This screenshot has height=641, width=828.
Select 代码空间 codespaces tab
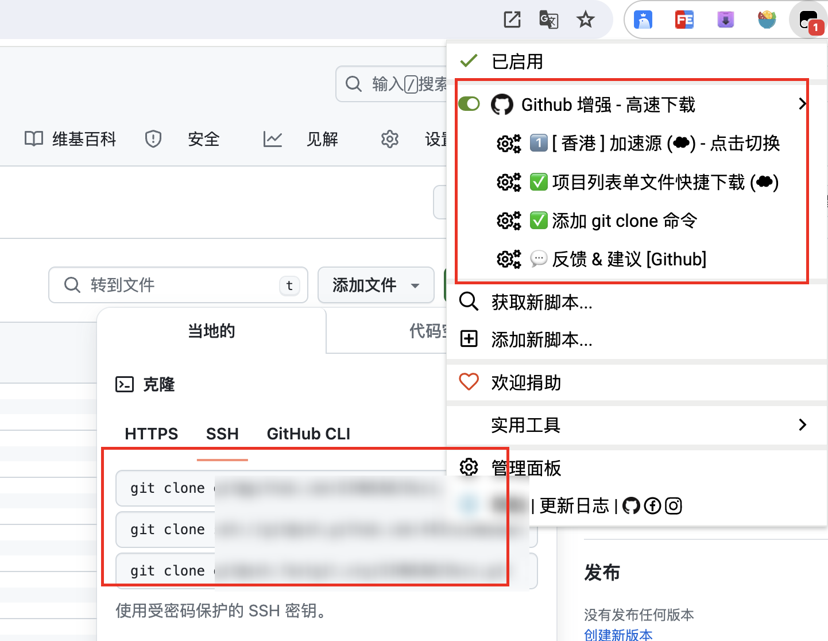387,331
